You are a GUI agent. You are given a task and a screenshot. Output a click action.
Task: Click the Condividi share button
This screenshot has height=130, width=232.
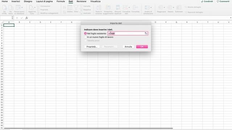click(207, 1)
